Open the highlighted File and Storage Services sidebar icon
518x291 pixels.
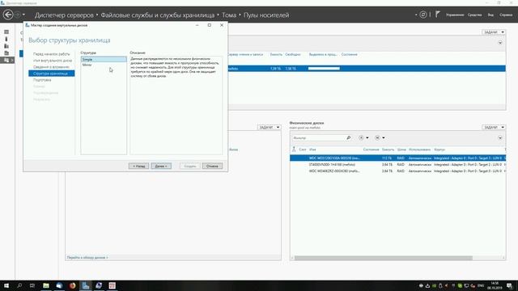click(x=7, y=60)
